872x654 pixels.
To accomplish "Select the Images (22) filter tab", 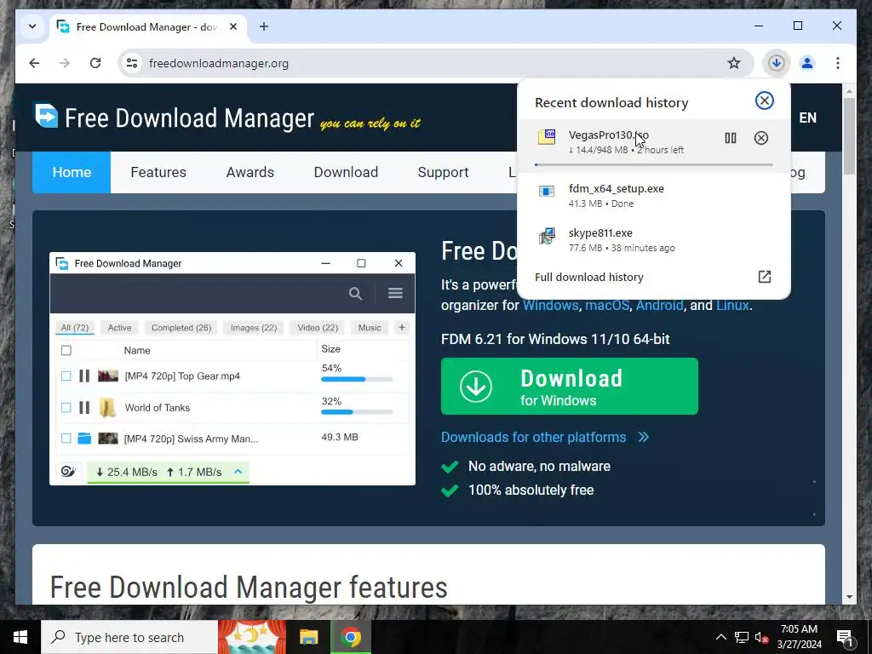I will (254, 328).
